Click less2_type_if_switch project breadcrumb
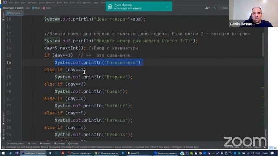The image size is (278, 156). tap(13, 8)
